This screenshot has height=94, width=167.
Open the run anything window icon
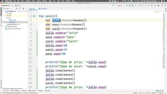(x=162, y=5)
